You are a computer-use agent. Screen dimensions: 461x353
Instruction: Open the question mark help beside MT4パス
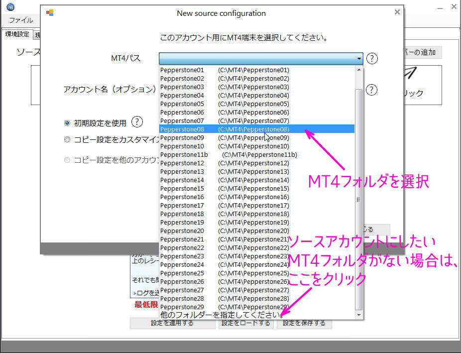(x=372, y=58)
